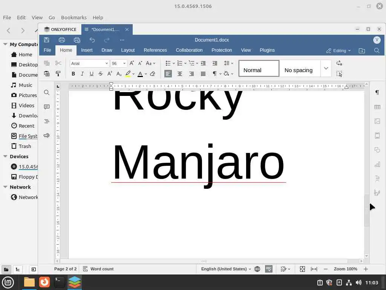This screenshot has width=386, height=290.
Task: Increase font size with A-up icon
Action: tap(132, 63)
